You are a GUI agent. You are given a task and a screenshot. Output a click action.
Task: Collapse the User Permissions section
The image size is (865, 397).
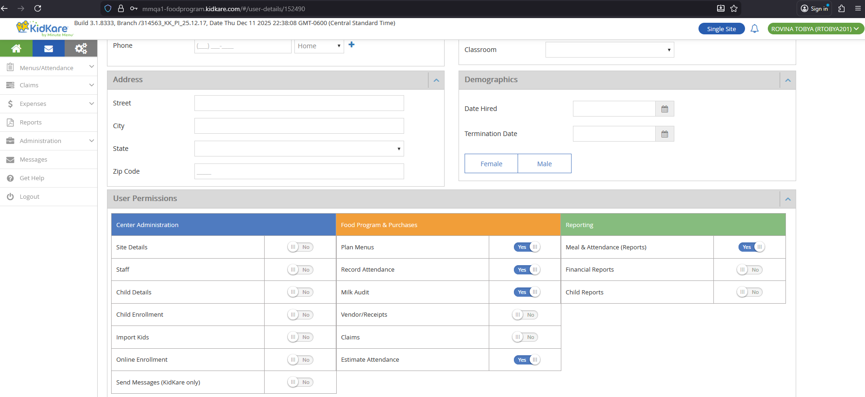point(788,199)
